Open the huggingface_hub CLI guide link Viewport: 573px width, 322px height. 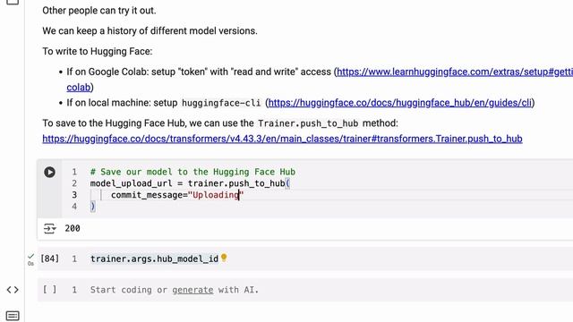click(x=400, y=103)
